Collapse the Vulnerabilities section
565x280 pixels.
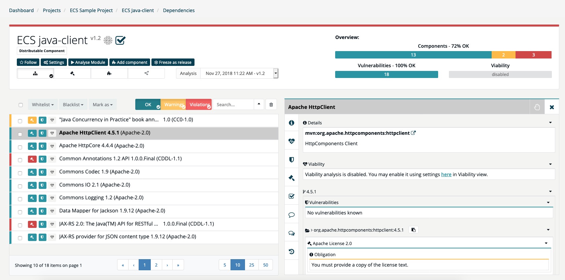pos(548,202)
